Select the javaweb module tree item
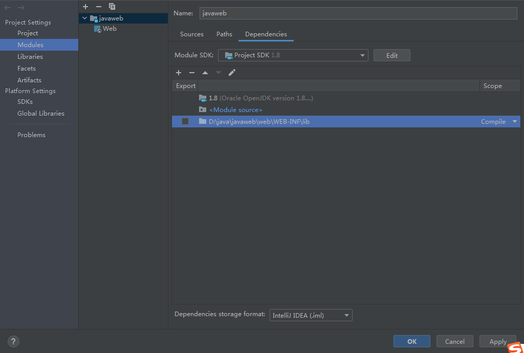Screen dimensions: 524x353 pos(123,18)
